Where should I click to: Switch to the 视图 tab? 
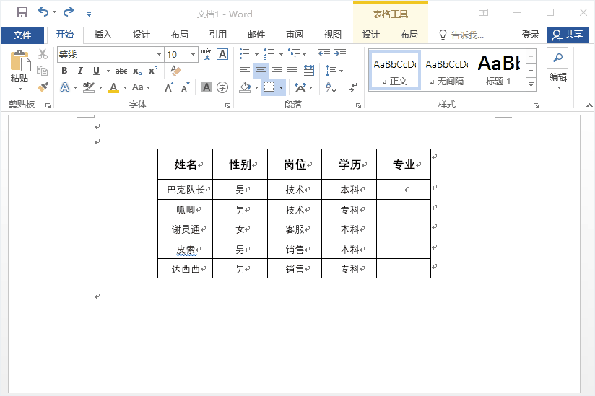[333, 35]
